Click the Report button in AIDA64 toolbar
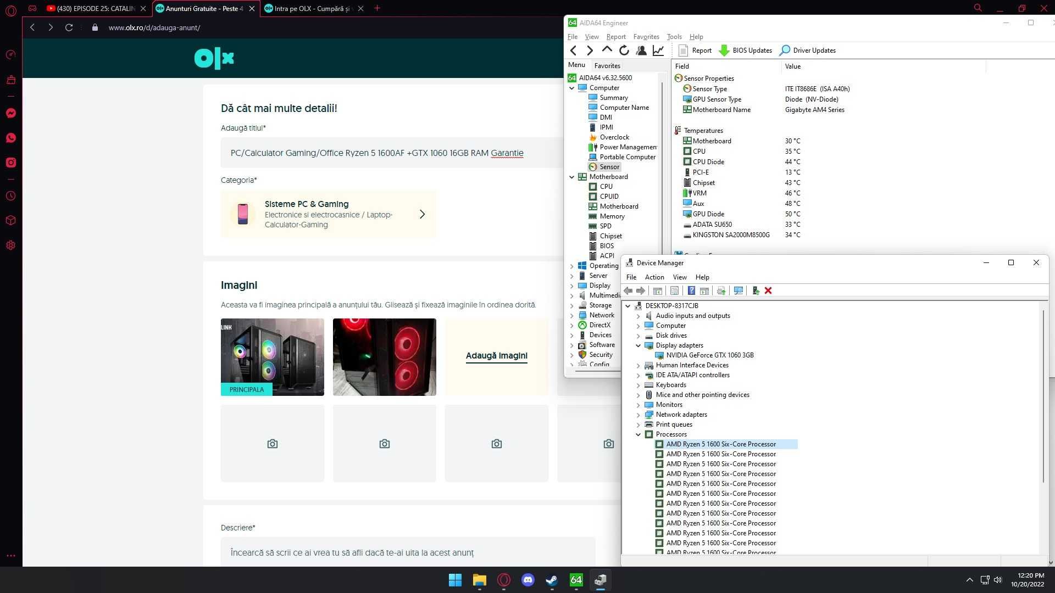1055x593 pixels. [x=695, y=51]
